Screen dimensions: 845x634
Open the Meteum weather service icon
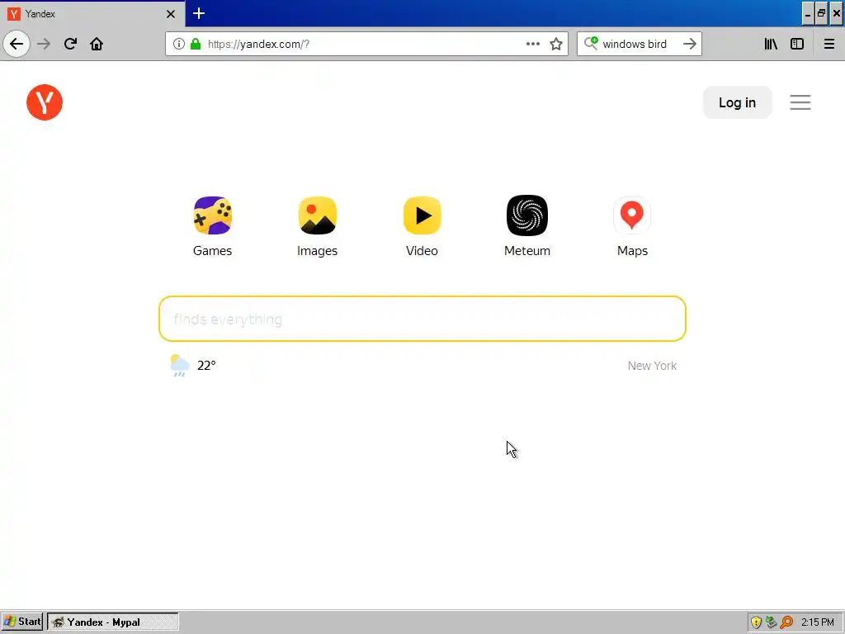pos(527,215)
